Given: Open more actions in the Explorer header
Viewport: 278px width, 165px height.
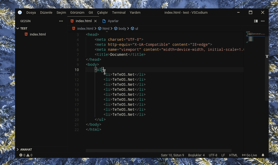Looking at the screenshot, I should pyautogui.click(x=61, y=21).
